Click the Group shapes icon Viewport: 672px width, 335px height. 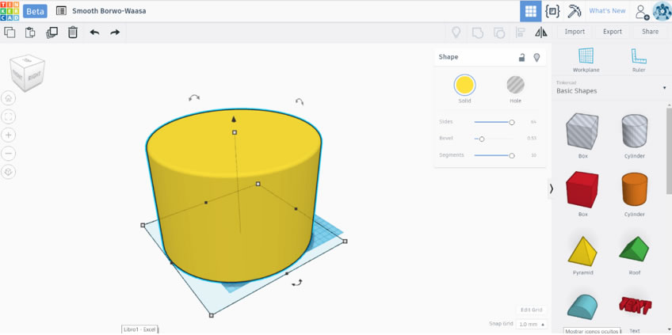tap(477, 32)
